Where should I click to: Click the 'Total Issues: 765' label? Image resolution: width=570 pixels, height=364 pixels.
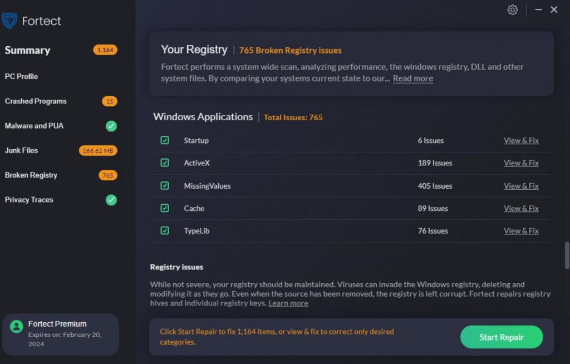pos(293,117)
